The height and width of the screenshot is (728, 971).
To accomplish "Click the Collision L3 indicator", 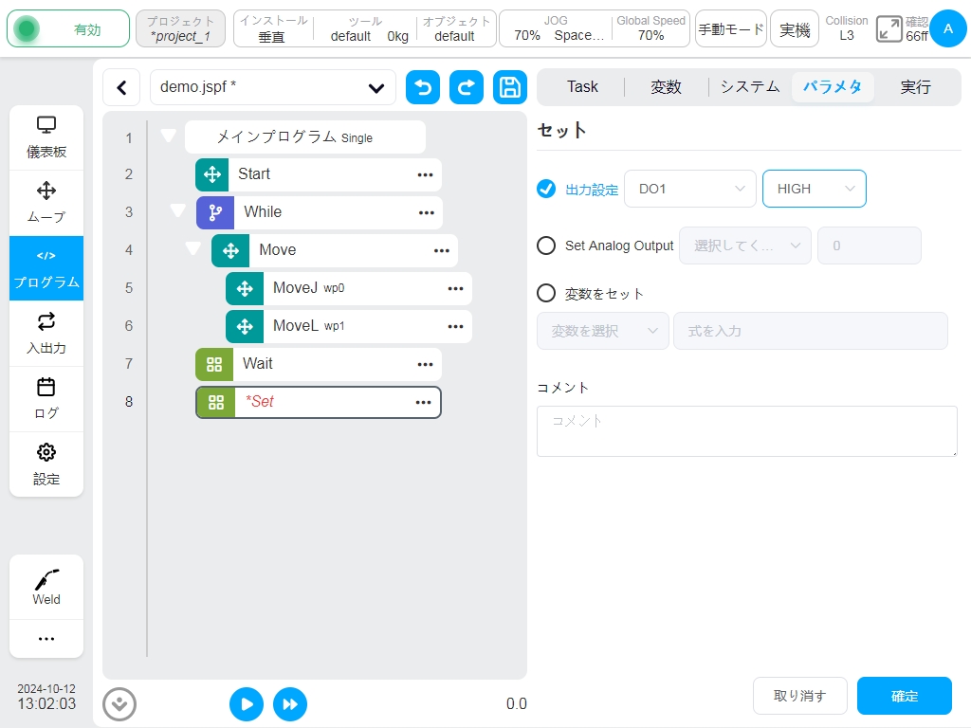I will pos(847,29).
